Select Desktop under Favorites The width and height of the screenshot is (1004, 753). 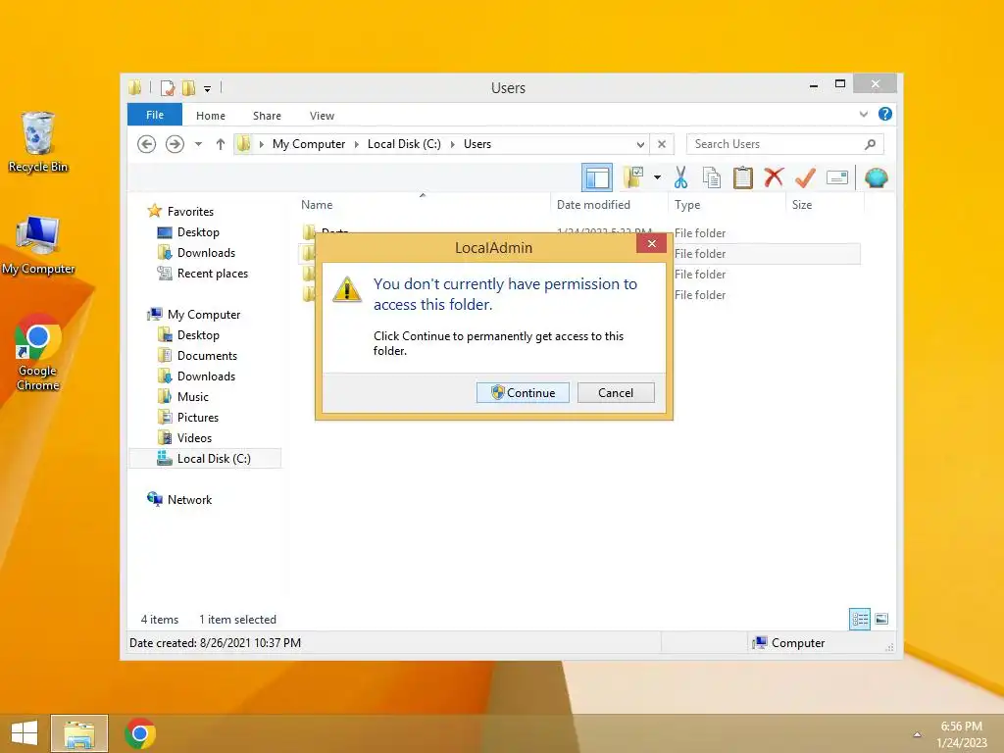click(198, 231)
